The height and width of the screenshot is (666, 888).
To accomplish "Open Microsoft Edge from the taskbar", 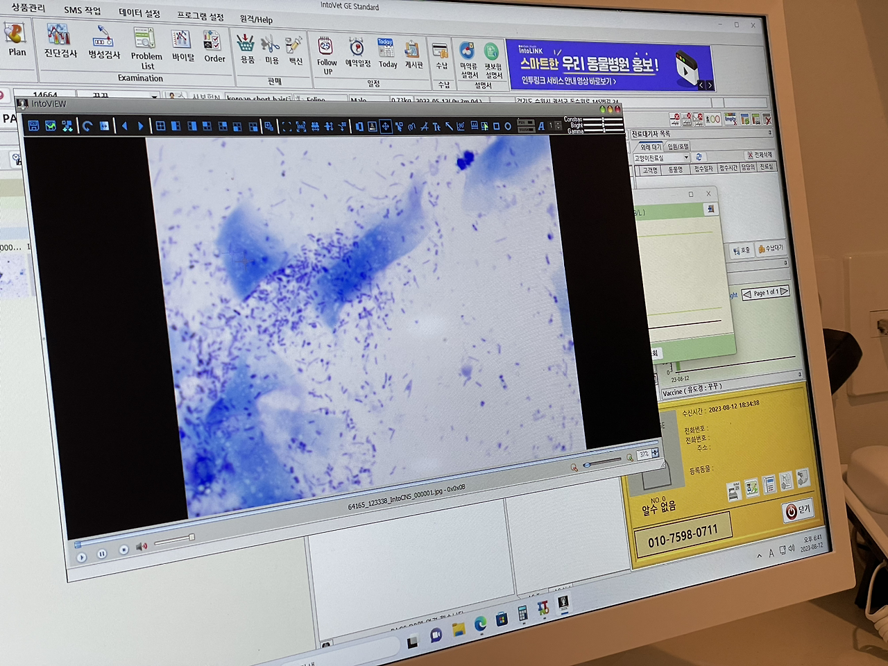I will [480, 625].
